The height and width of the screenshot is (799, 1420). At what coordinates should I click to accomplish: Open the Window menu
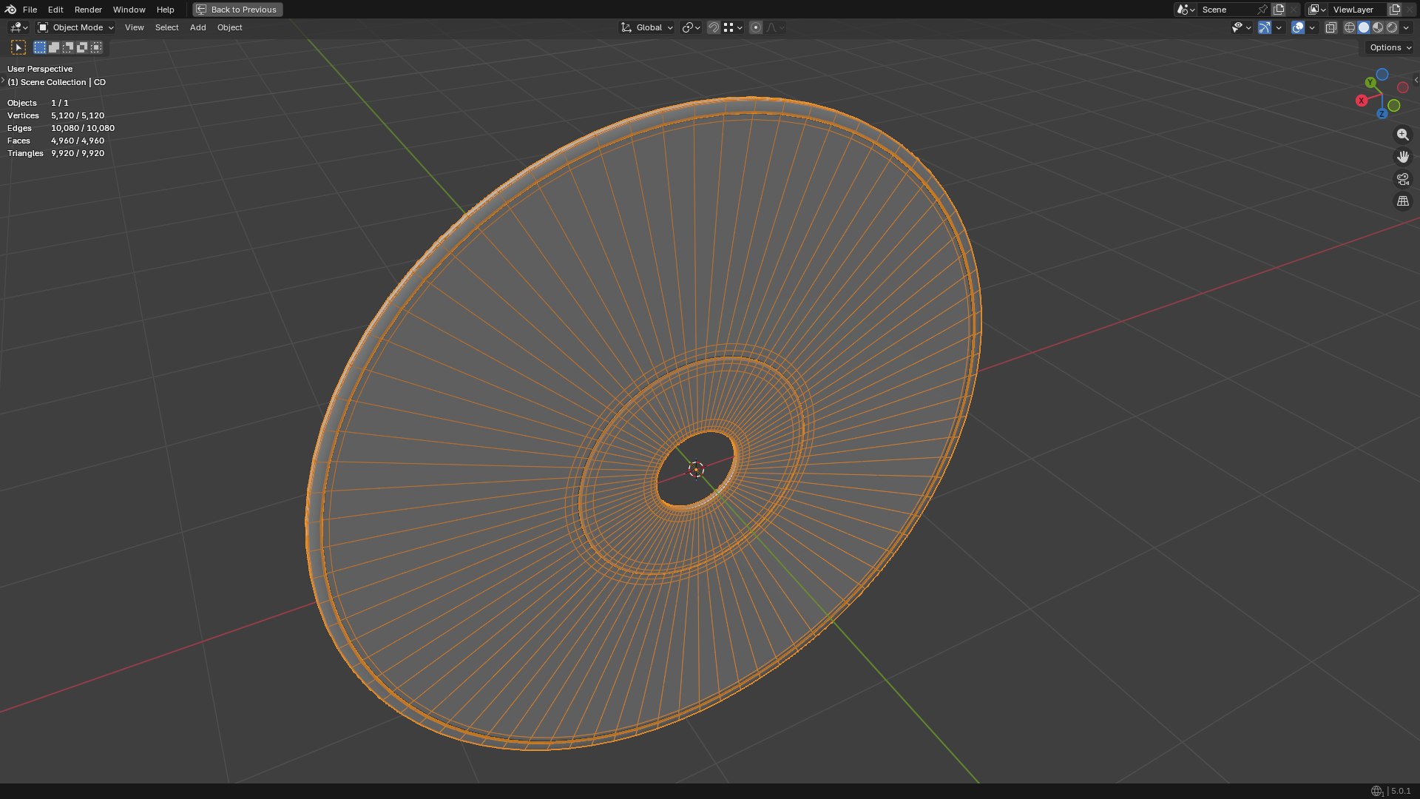coord(129,10)
